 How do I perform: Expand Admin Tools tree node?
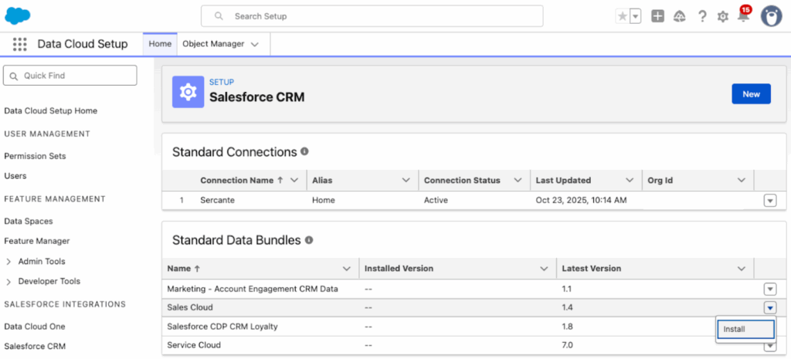coord(8,262)
